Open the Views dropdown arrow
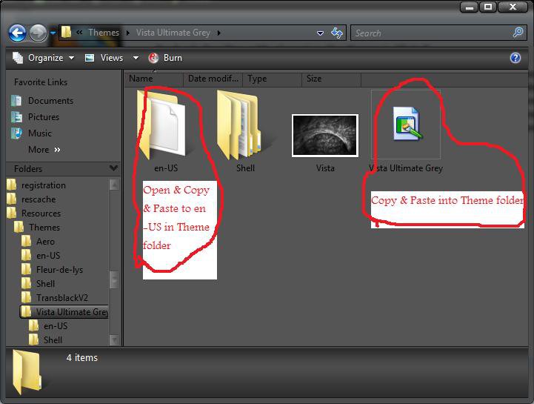The height and width of the screenshot is (404, 534). click(136, 58)
